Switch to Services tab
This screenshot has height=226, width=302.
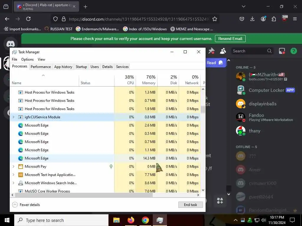point(122,67)
